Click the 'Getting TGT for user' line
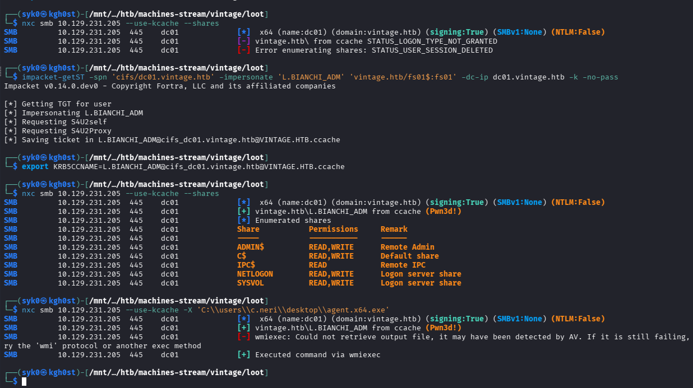This screenshot has height=388, width=693. pyautogui.click(x=58, y=104)
